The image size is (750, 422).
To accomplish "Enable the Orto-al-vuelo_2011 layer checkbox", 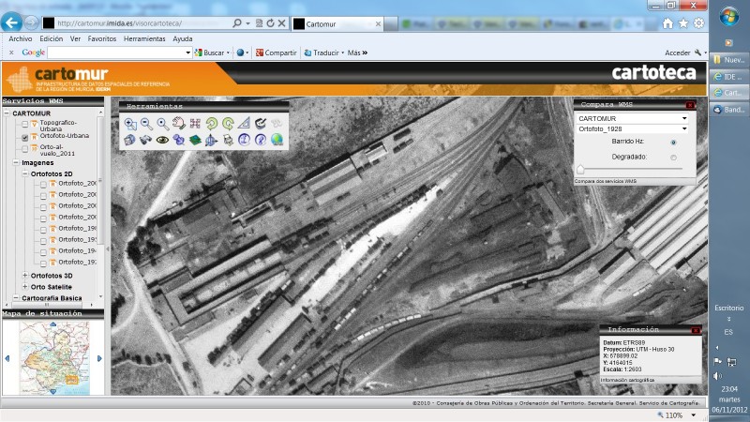I will point(25,149).
